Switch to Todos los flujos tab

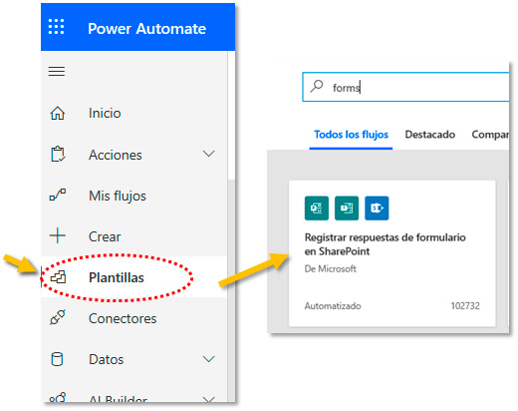tap(351, 135)
